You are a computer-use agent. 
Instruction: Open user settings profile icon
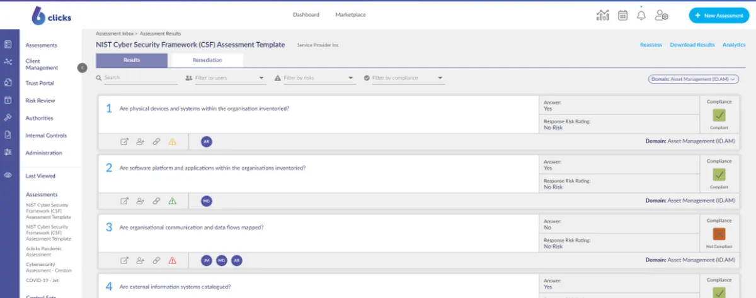coord(661,15)
